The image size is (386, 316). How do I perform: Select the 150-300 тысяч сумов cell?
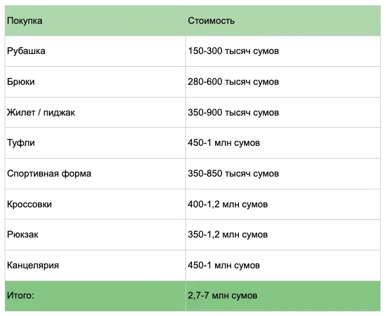pos(283,51)
